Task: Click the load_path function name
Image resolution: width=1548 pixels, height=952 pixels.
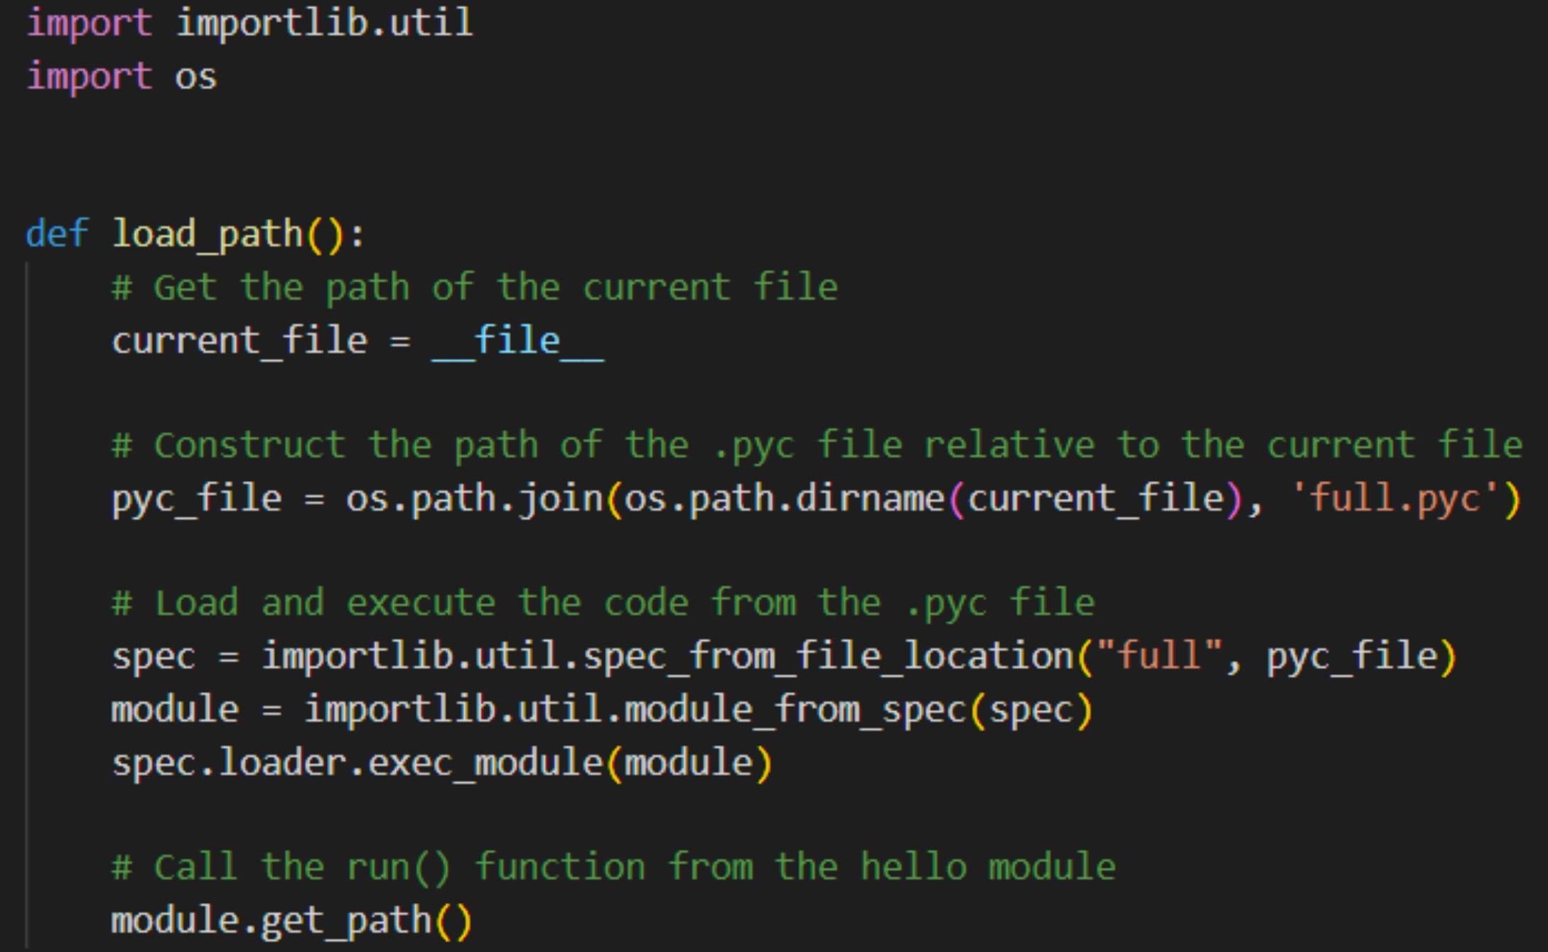Action: coord(208,234)
